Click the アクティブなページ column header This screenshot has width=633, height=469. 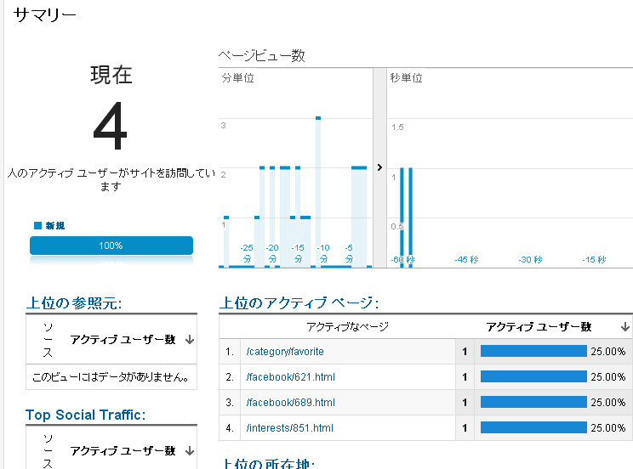point(348,326)
